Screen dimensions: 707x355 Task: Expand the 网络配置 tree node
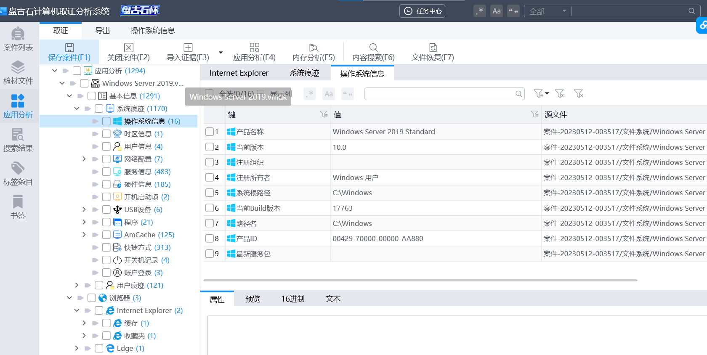click(x=84, y=159)
